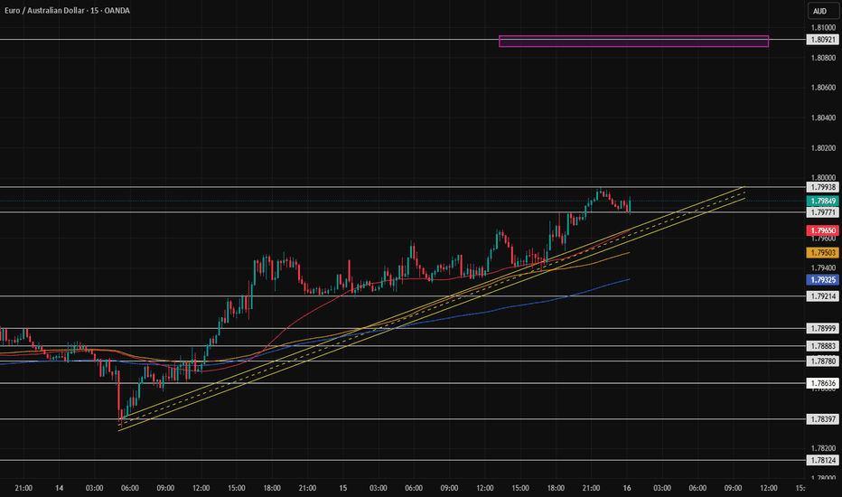
Task: Click the AUD currency button
Action: [x=823, y=11]
